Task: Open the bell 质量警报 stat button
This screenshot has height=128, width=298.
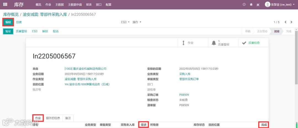Action: [223, 43]
